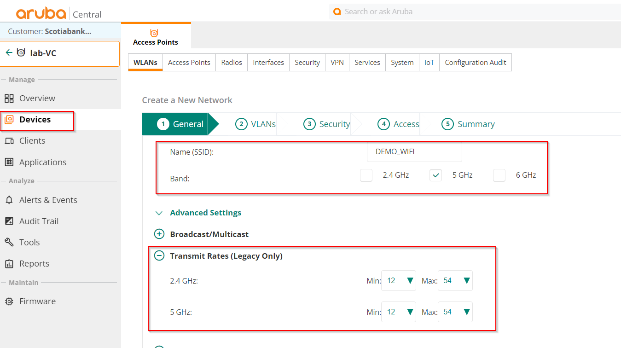
Task: Open the System tab
Action: click(402, 63)
